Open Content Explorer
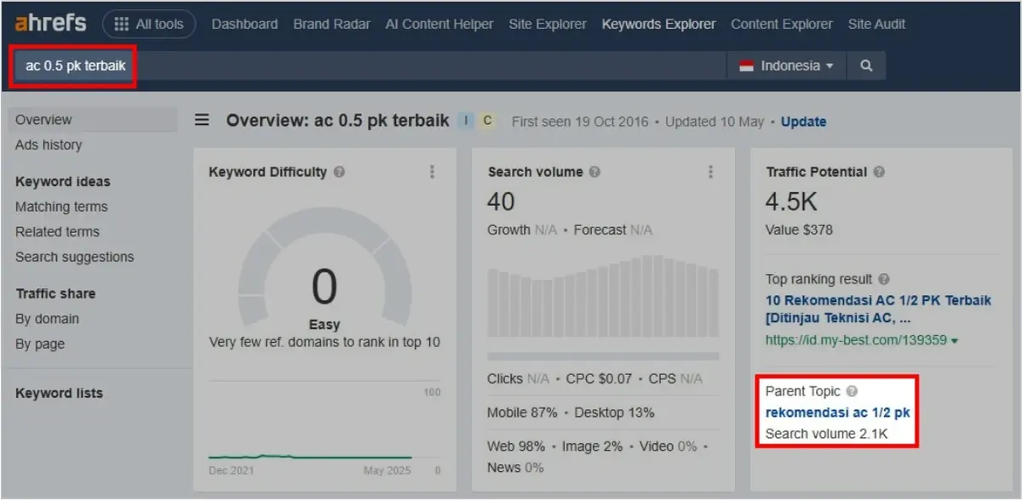Image resolution: width=1022 pixels, height=500 pixels. (x=782, y=24)
